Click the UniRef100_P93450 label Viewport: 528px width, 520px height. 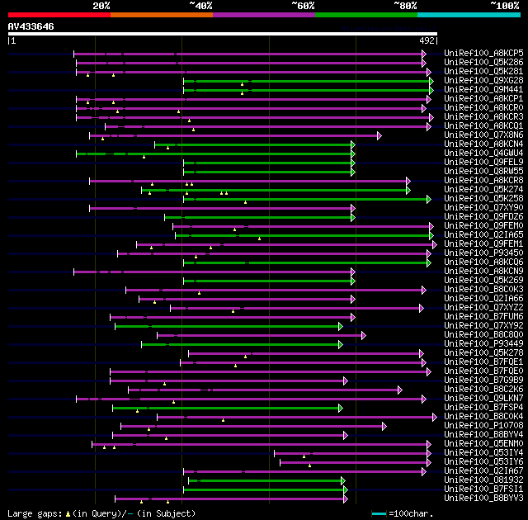(483, 253)
